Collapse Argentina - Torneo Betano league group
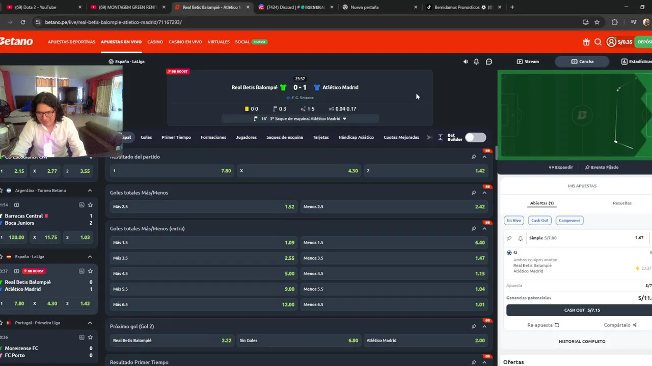The height and width of the screenshot is (366, 652). pos(90,191)
